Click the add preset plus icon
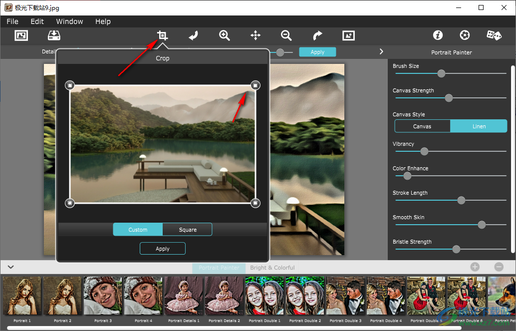This screenshot has height=331, width=516. pos(475,267)
